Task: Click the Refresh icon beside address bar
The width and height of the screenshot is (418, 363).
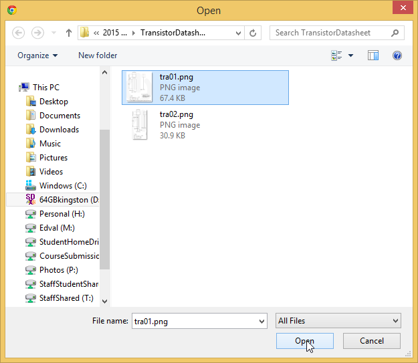Action: click(x=253, y=33)
